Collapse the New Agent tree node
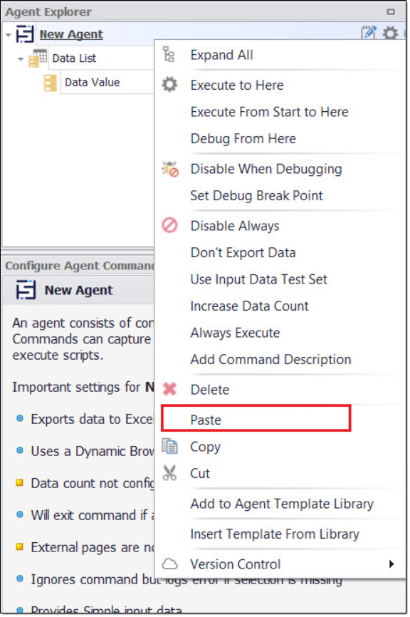 pyautogui.click(x=9, y=35)
